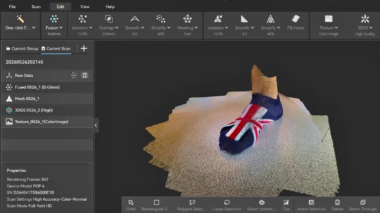380x213 pixels.
Task: Click Scan Mode Full-field HD text
Action: coord(29,206)
